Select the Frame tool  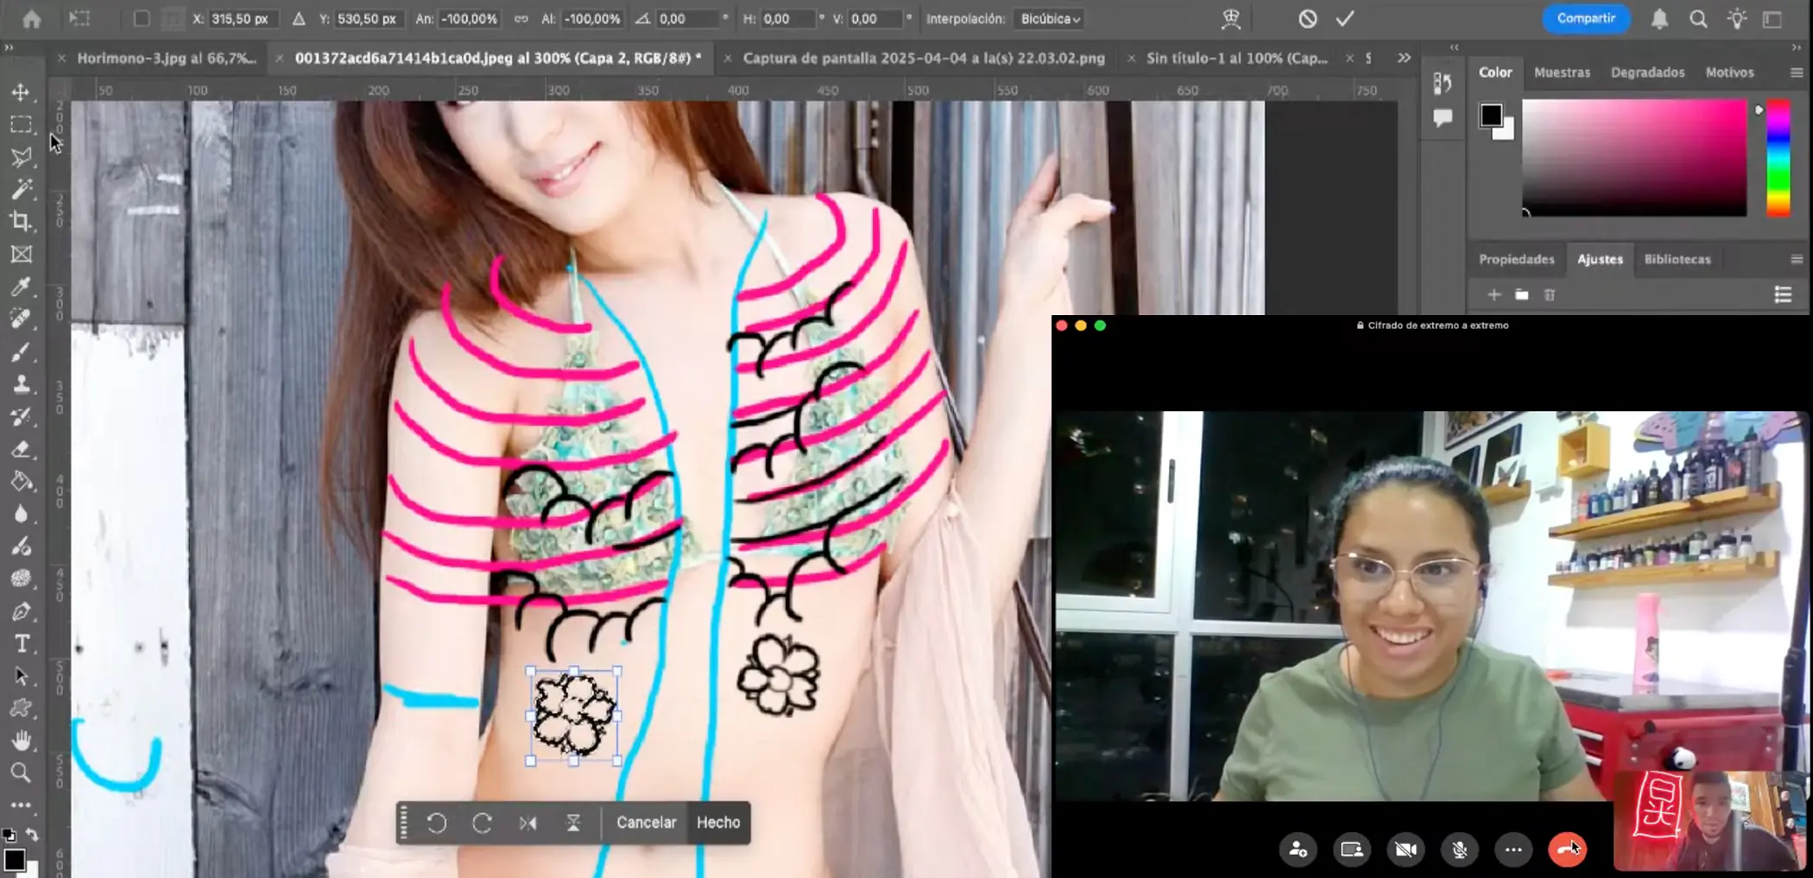click(21, 255)
